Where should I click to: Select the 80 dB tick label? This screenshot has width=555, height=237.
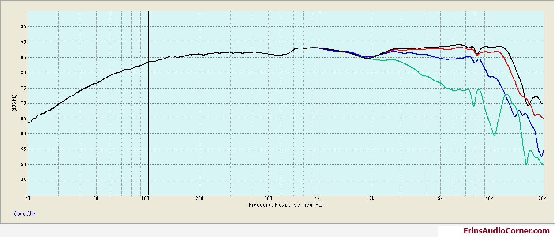[x=23, y=73]
